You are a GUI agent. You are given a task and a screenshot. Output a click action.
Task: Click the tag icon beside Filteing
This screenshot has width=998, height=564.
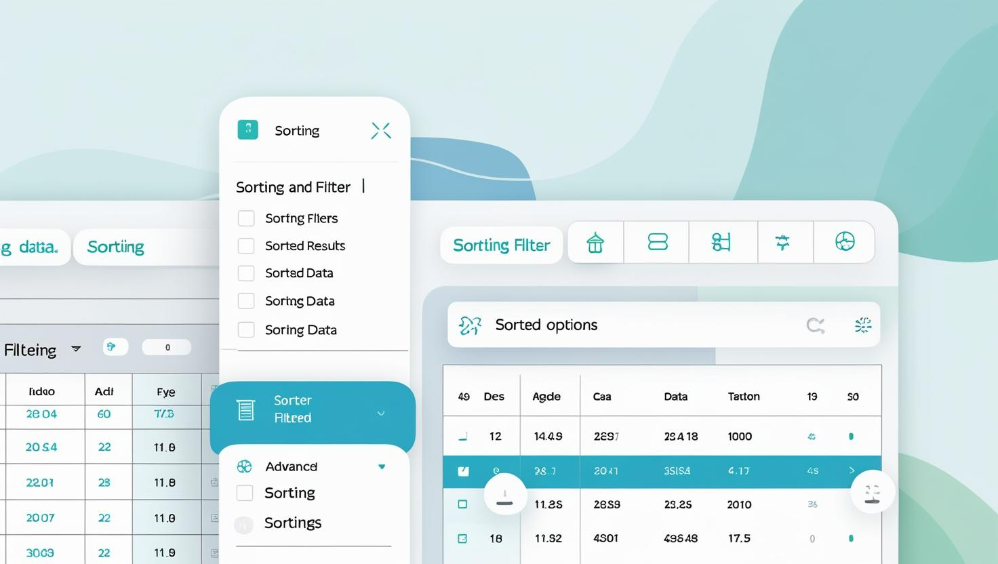[115, 347]
